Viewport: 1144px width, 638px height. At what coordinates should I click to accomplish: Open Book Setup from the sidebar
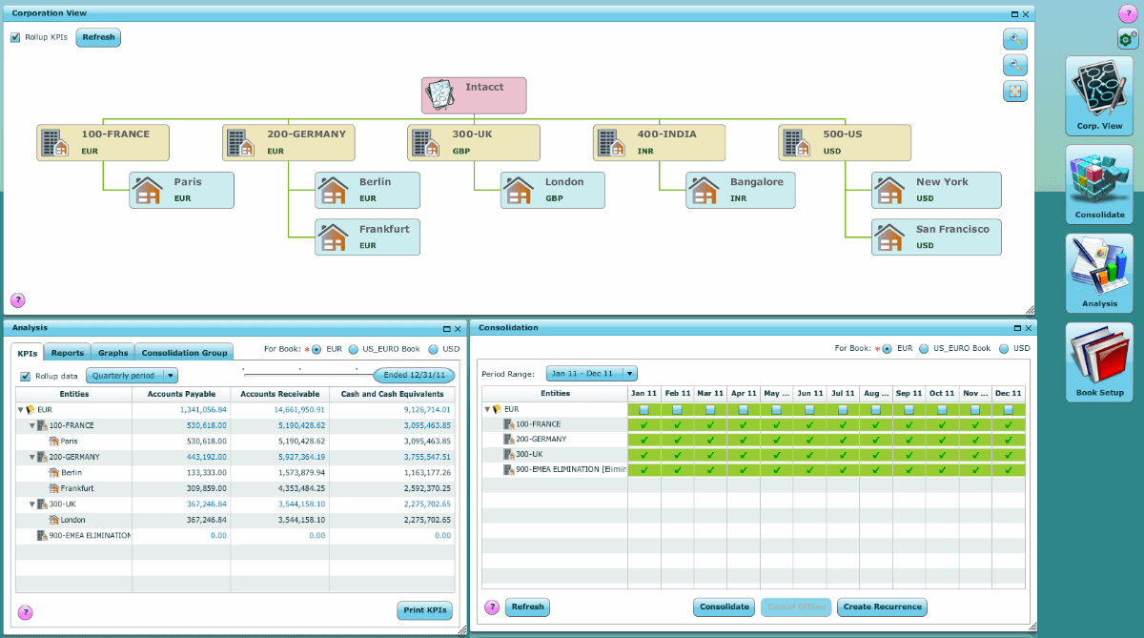1099,361
